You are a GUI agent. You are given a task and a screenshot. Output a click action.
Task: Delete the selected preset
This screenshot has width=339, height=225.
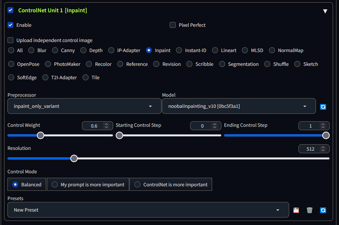[309, 210]
